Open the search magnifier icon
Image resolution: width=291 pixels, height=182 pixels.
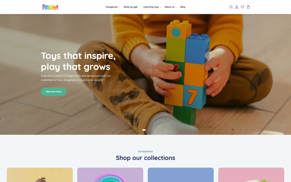pyautogui.click(x=231, y=7)
